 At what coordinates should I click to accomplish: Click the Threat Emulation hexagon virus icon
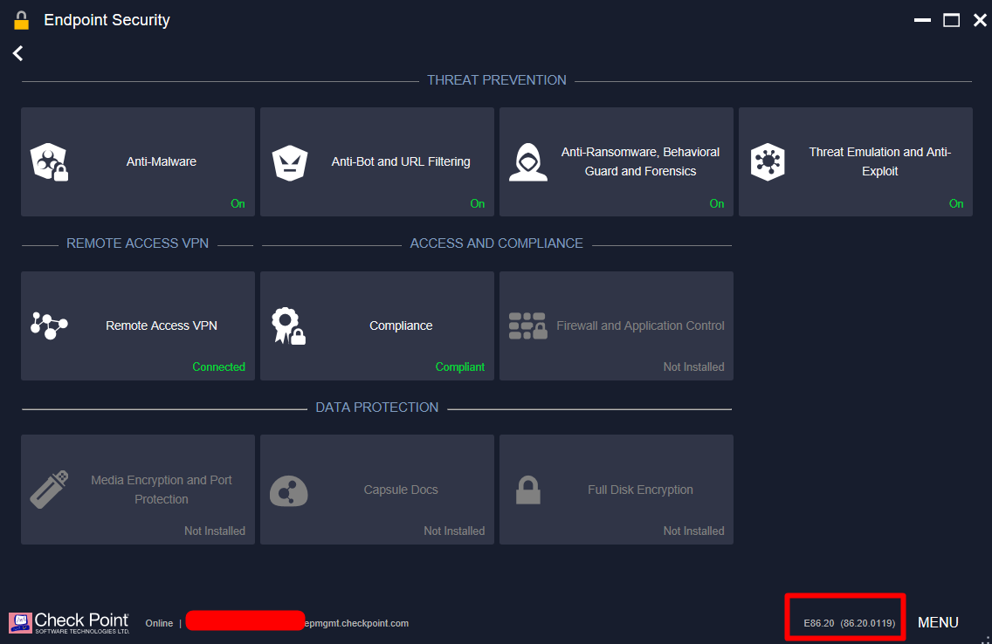768,161
